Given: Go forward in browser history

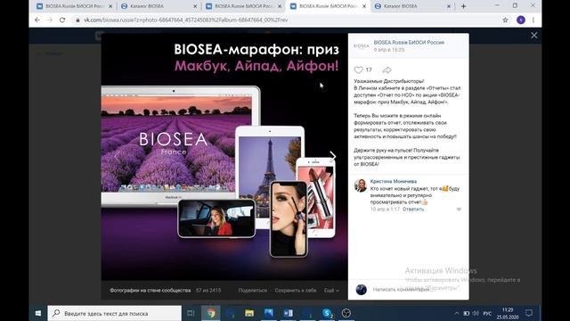Looking at the screenshot, I should coord(50,20).
